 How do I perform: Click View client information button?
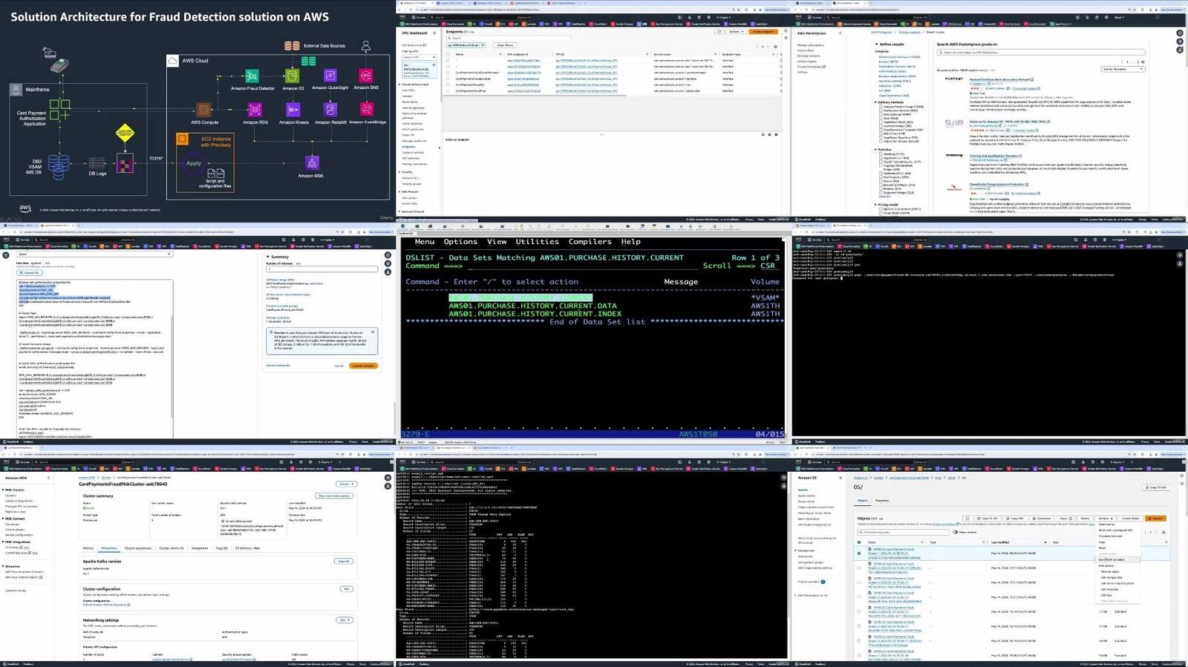335,496
